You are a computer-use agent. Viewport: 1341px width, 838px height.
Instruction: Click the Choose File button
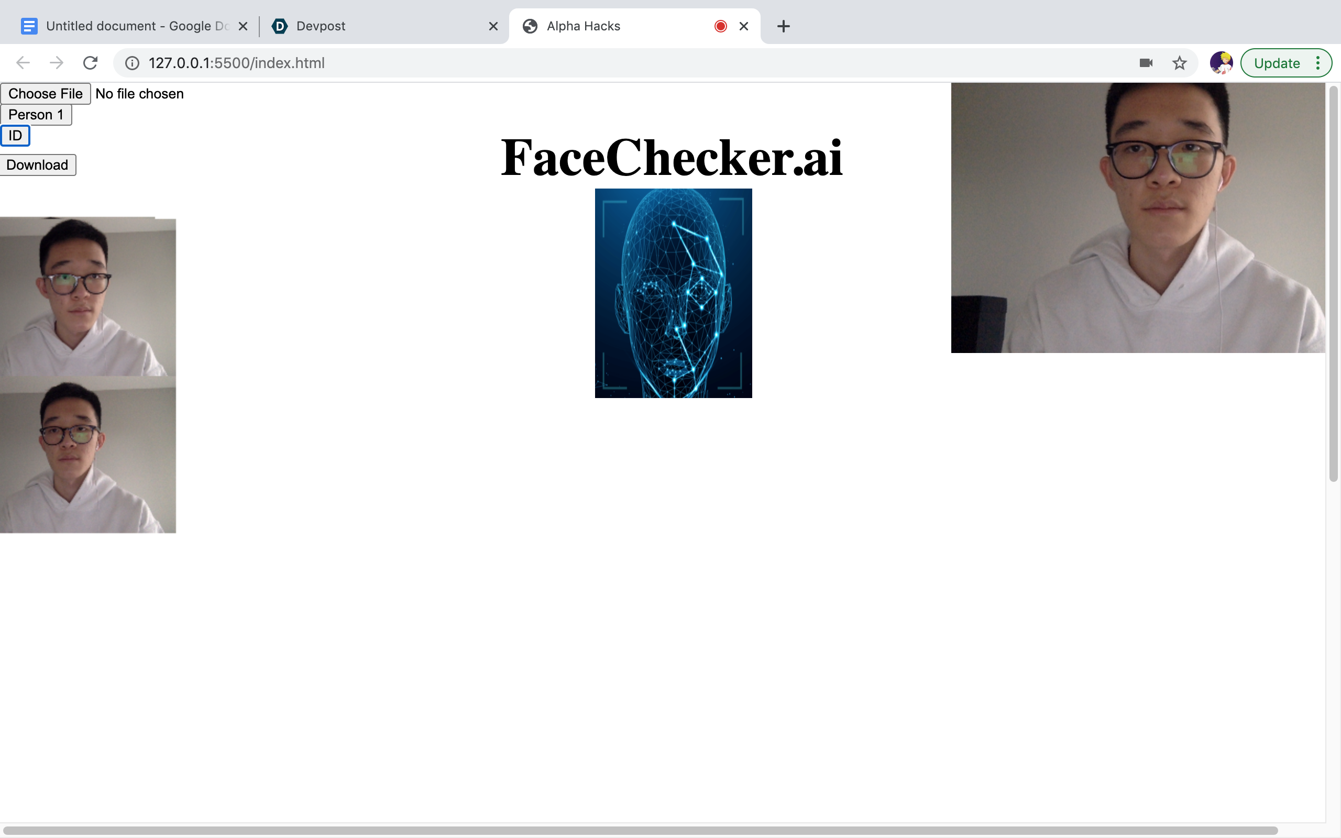(x=46, y=94)
